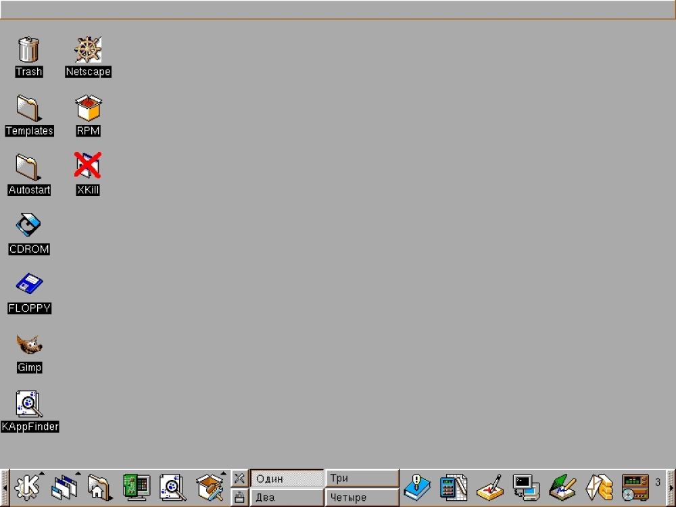Switch to virtual desktop Три

pos(362,479)
